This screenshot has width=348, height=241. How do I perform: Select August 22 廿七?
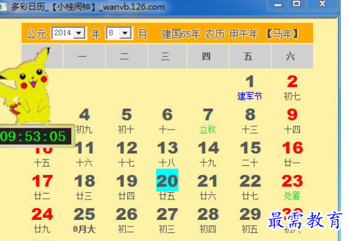(x=250, y=188)
